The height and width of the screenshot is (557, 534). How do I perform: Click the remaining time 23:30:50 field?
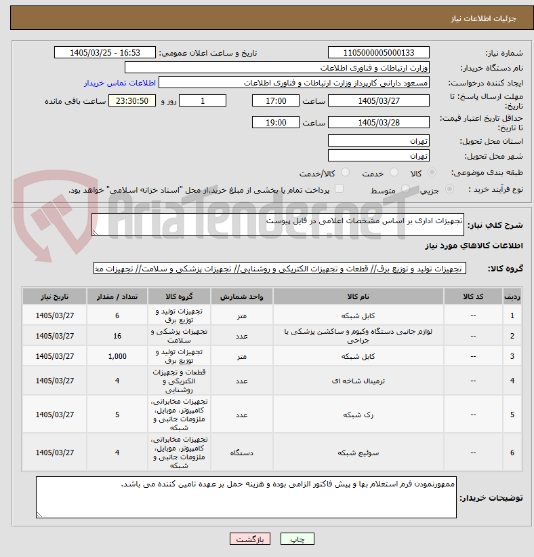click(131, 101)
